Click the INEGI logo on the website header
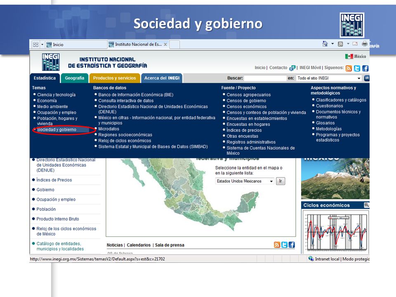 coord(51,62)
